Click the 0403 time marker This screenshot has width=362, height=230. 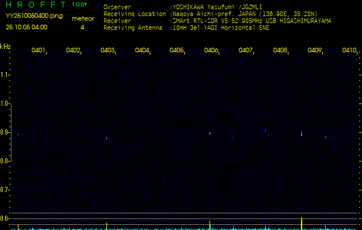click(x=108, y=50)
